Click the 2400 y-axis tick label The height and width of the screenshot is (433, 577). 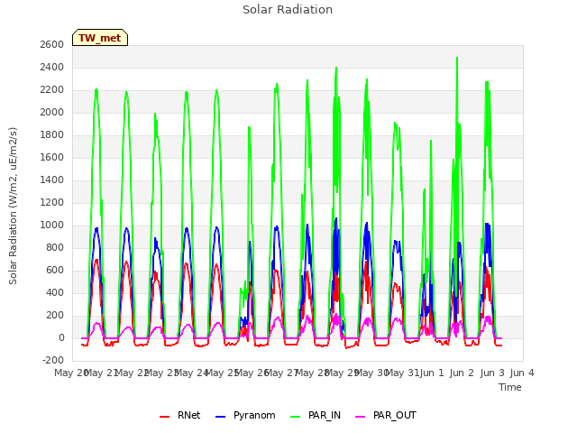[x=52, y=67]
